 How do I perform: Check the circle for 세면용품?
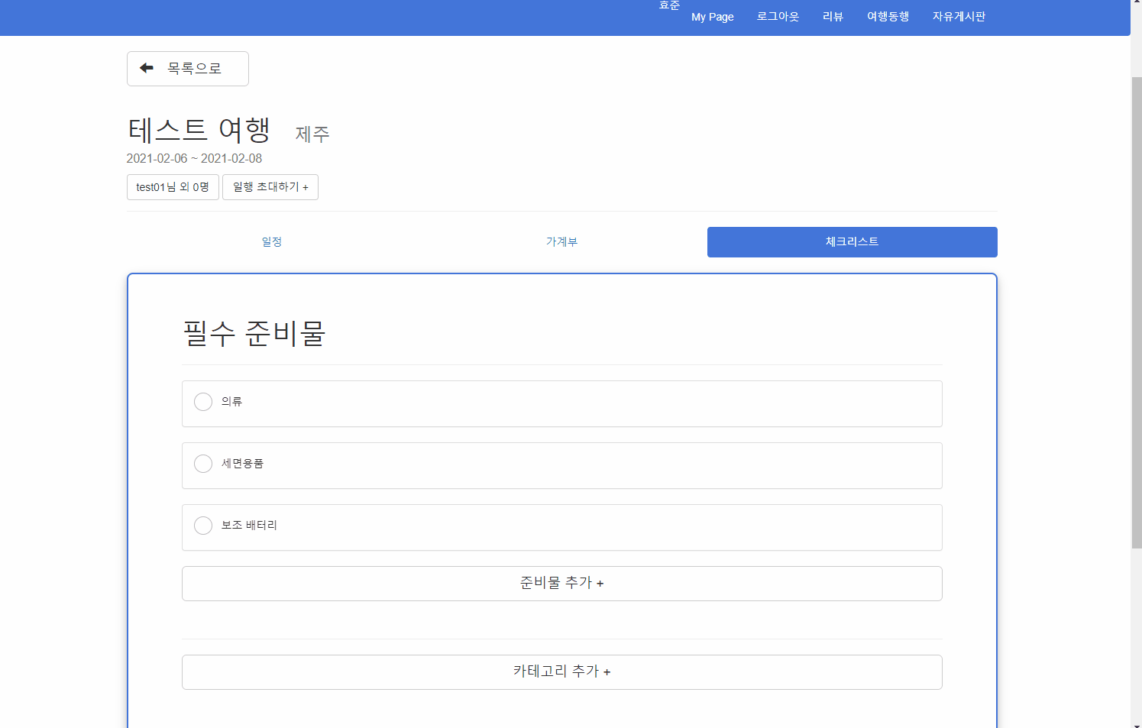203,464
